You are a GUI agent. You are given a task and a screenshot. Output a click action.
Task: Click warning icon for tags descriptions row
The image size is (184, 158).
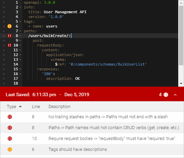point(10,150)
